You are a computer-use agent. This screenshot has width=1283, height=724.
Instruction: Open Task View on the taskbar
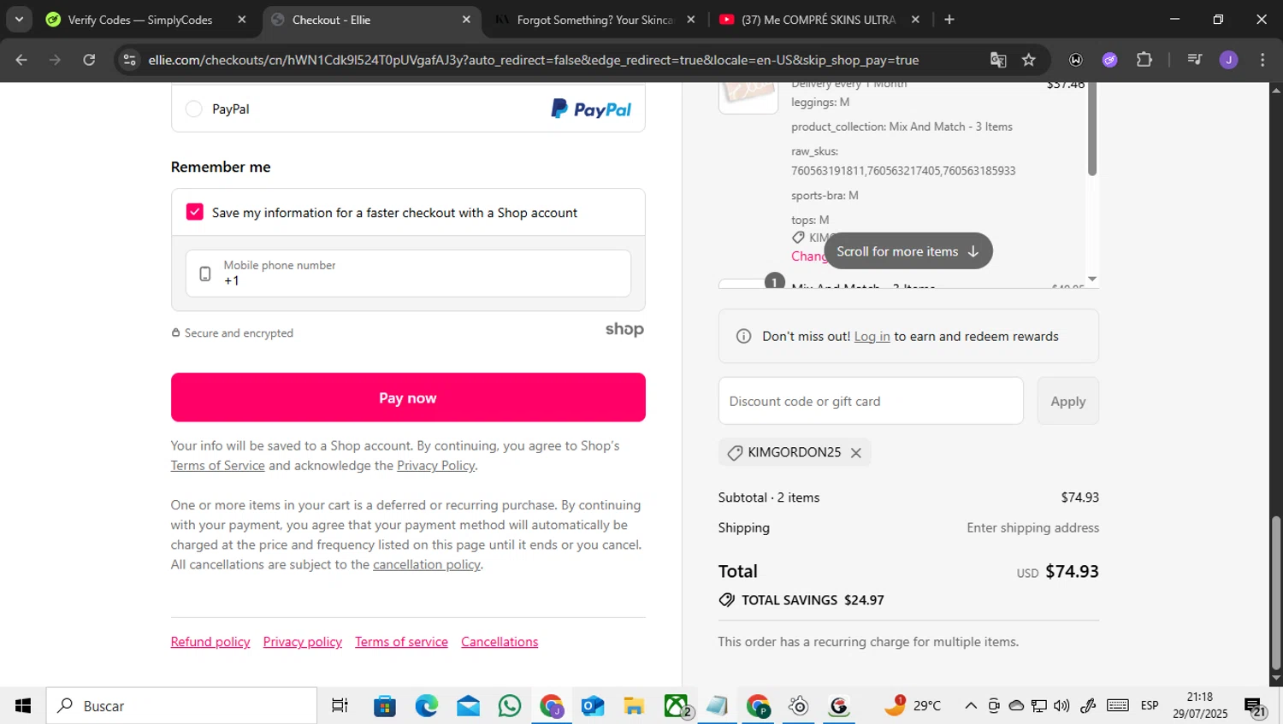340,706
